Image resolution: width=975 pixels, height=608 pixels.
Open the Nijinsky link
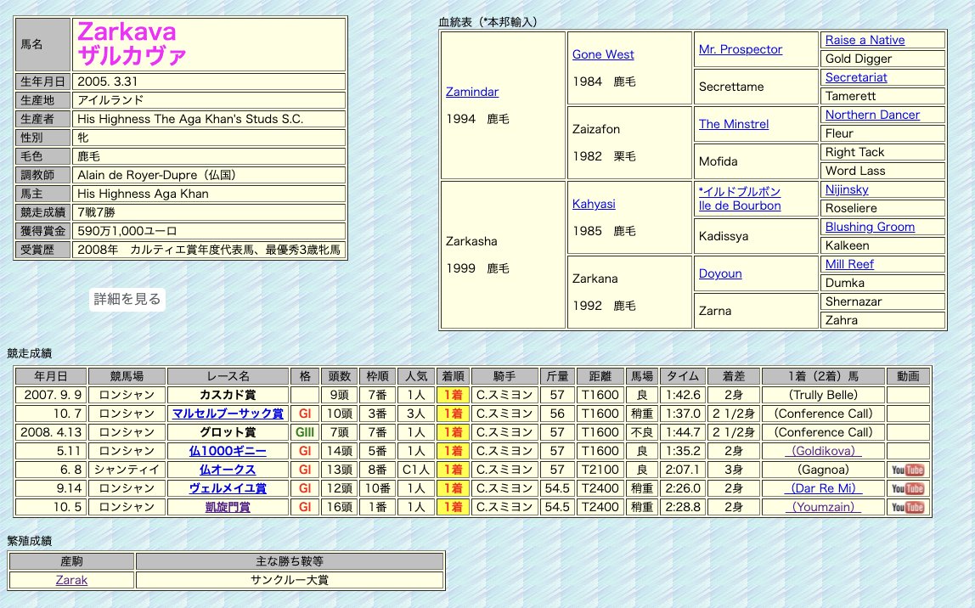(847, 189)
